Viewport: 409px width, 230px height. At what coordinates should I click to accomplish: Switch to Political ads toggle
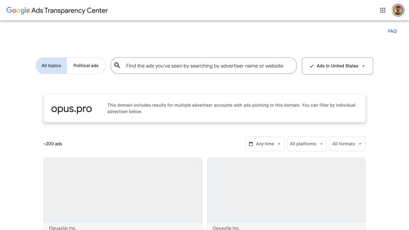click(x=86, y=65)
